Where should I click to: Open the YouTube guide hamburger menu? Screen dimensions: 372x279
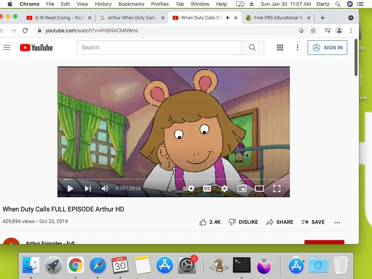click(7, 48)
